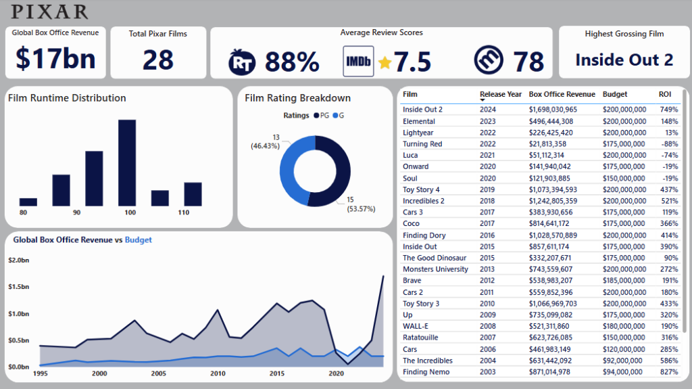Screen dimensions: 692x389
Task: Click the Average Review Scores heading
Action: point(381,32)
